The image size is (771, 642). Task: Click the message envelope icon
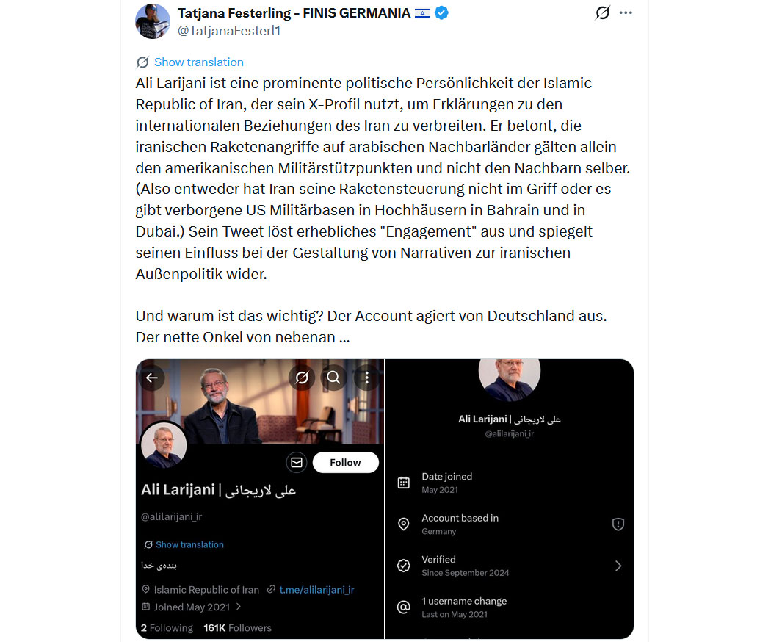coord(297,462)
